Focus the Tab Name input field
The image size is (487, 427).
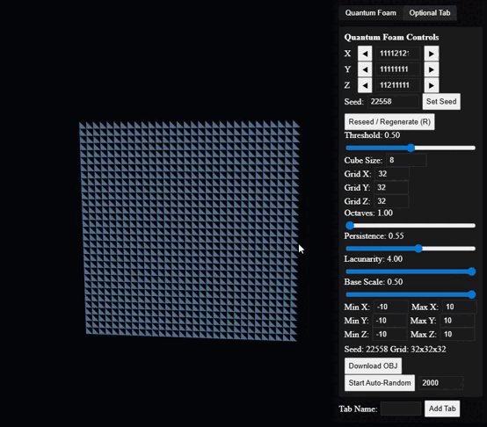click(401, 409)
